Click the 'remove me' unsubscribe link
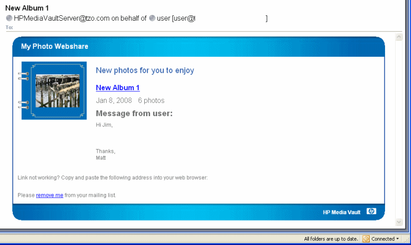 pyautogui.click(x=49, y=195)
